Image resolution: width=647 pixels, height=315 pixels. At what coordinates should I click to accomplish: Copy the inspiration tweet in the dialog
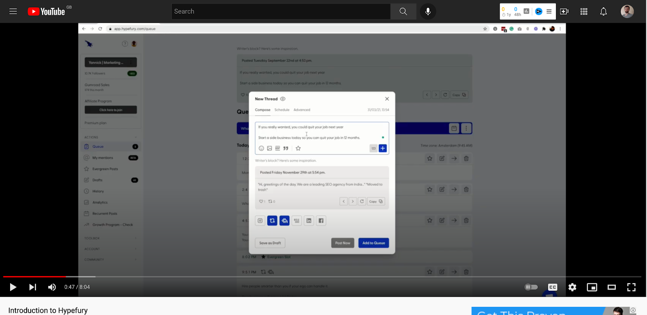click(x=376, y=201)
